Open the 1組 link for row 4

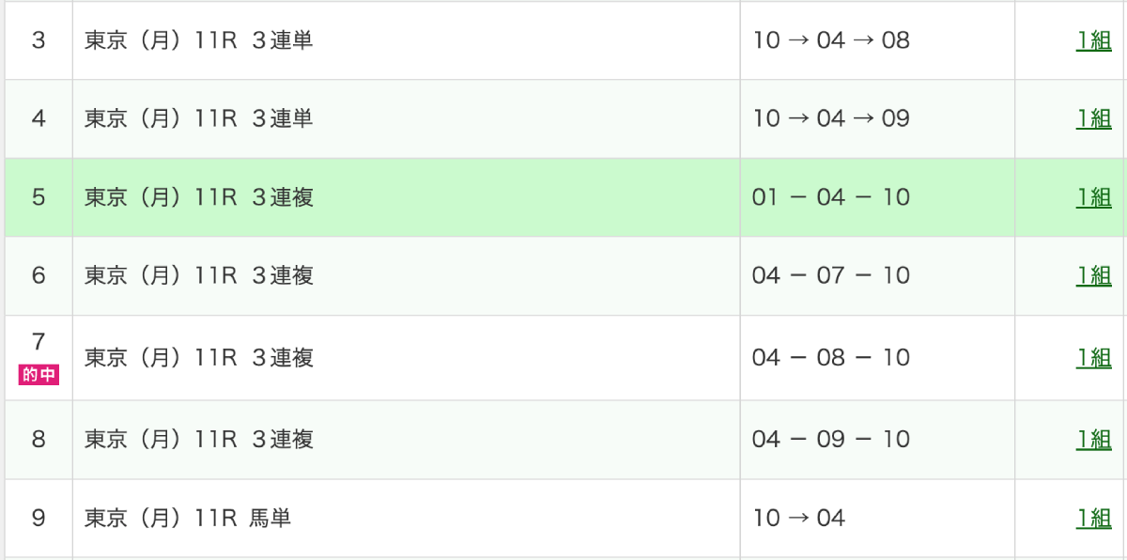click(x=1093, y=118)
